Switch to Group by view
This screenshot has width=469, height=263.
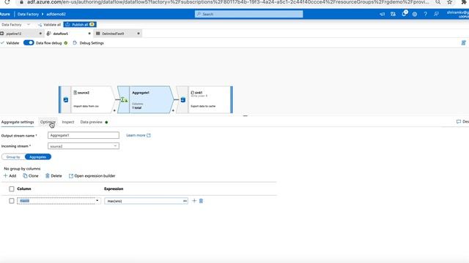click(13, 157)
